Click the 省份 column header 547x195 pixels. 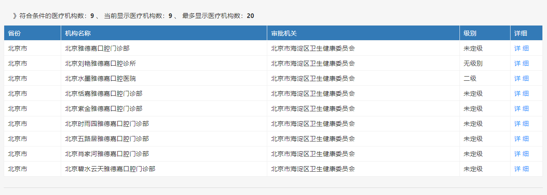click(33, 33)
